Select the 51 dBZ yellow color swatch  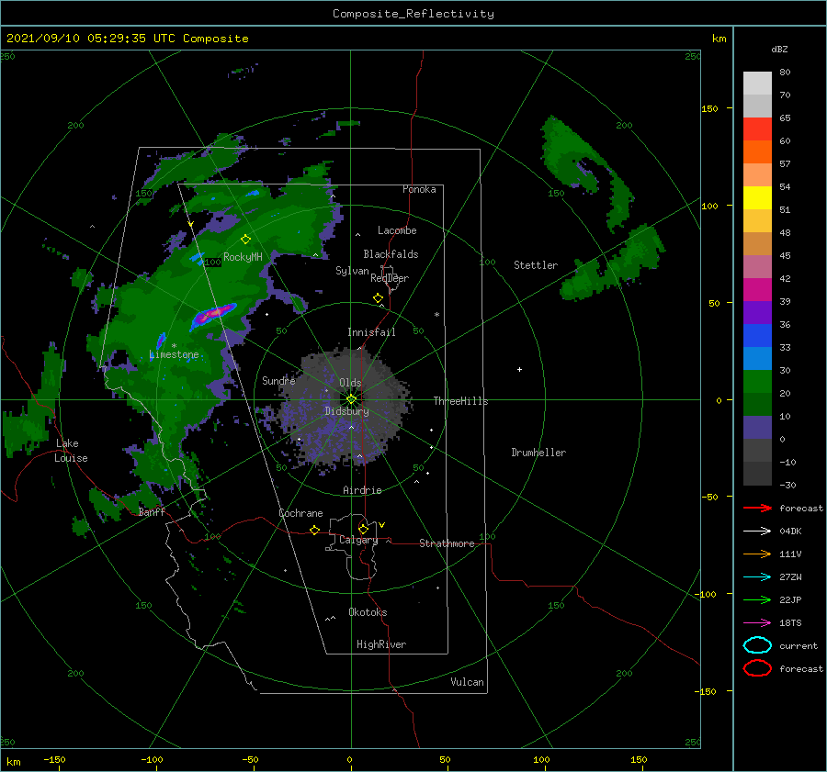coord(757,197)
